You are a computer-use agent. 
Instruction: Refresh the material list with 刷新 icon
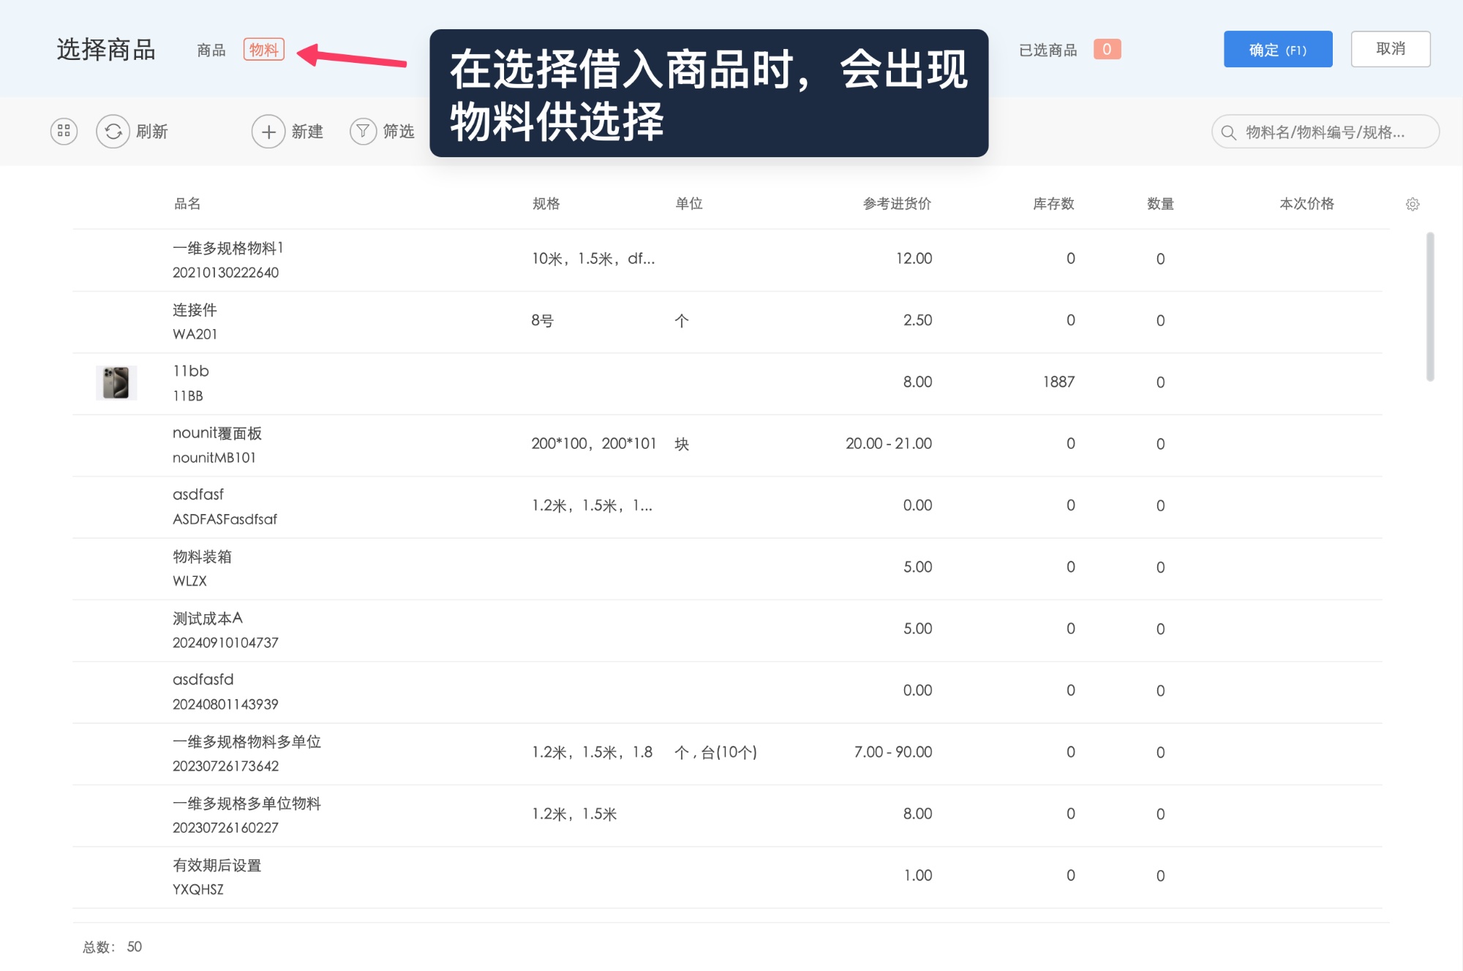click(113, 132)
